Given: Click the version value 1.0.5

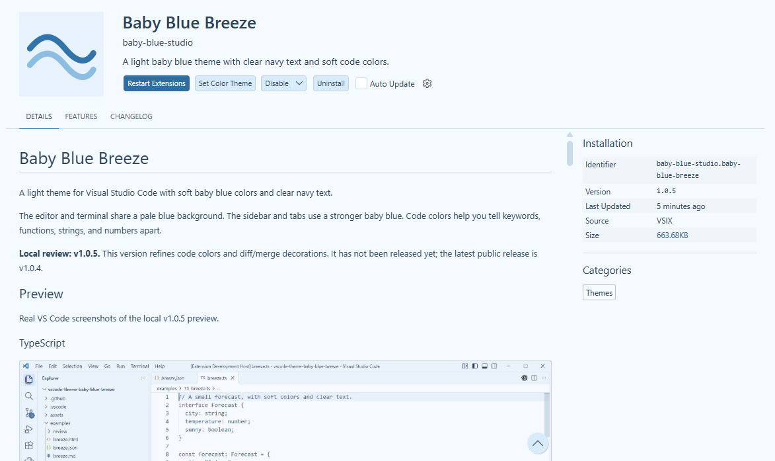Looking at the screenshot, I should pyautogui.click(x=666, y=191).
